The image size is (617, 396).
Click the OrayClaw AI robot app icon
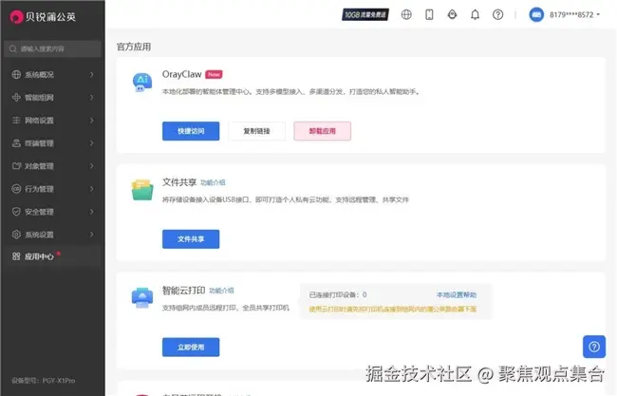click(x=142, y=83)
